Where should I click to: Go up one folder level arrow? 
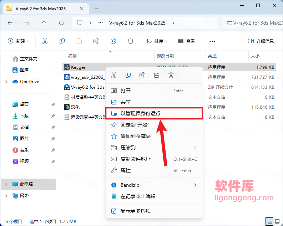[44, 23]
